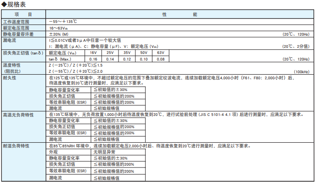Click the '规格表' title heading
The height and width of the screenshot is (184, 315).
point(16,4)
